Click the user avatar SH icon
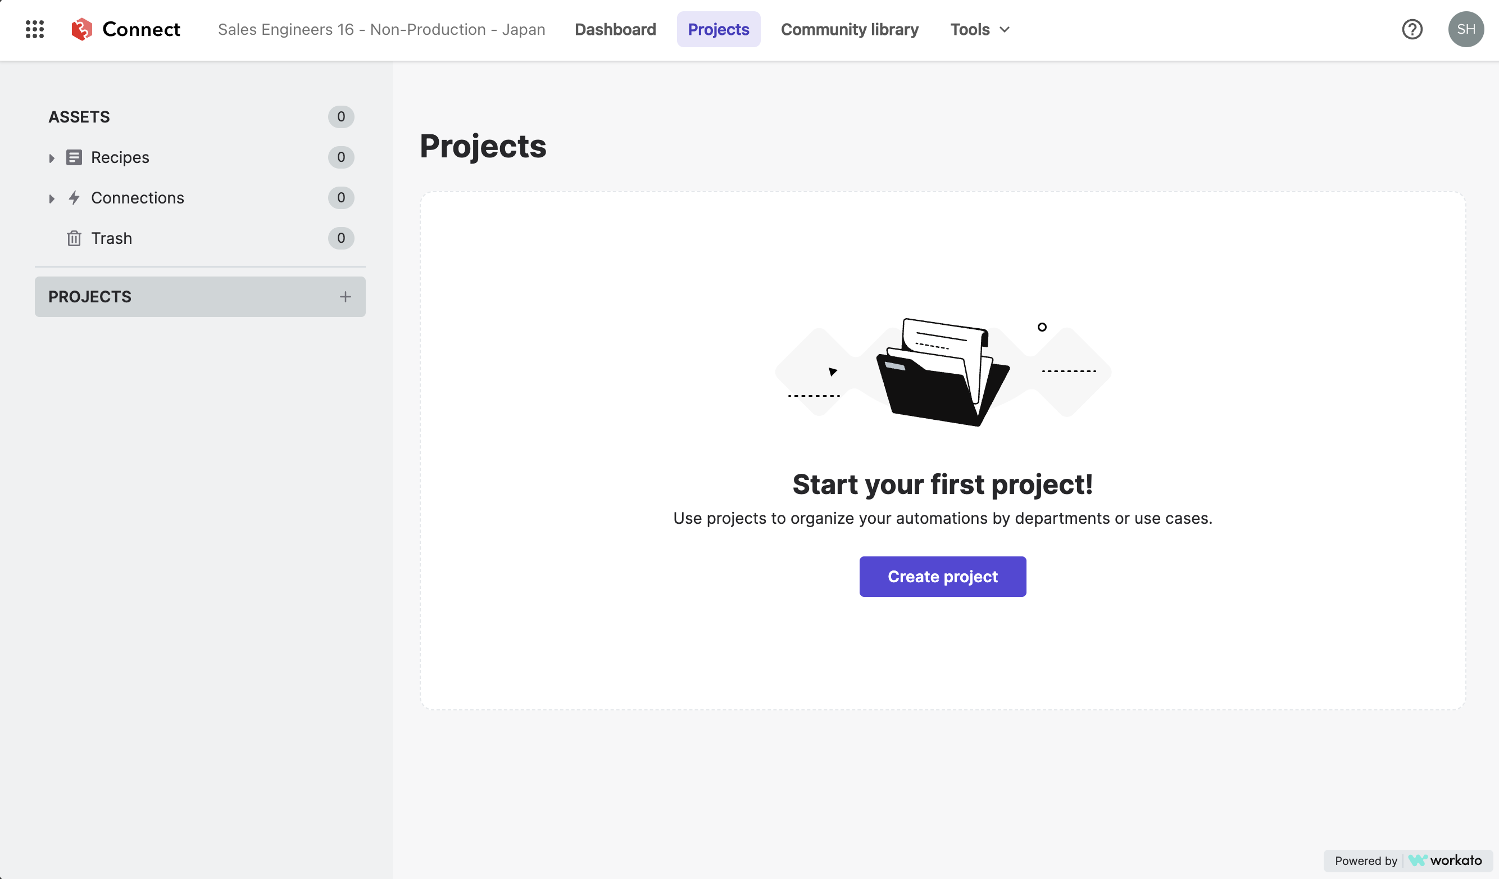This screenshot has height=879, width=1499. (x=1465, y=29)
